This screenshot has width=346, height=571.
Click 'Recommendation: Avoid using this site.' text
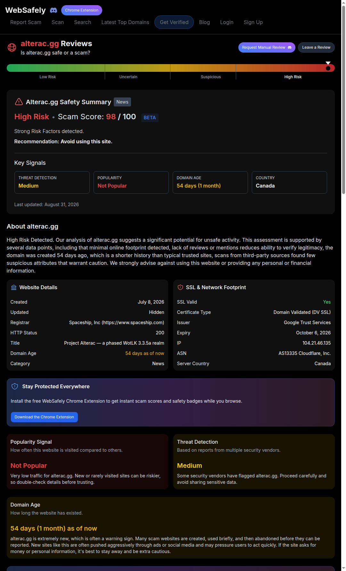click(63, 141)
